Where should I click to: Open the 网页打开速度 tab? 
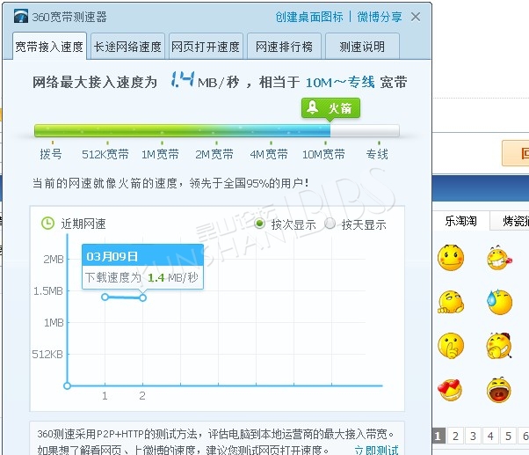point(206,47)
